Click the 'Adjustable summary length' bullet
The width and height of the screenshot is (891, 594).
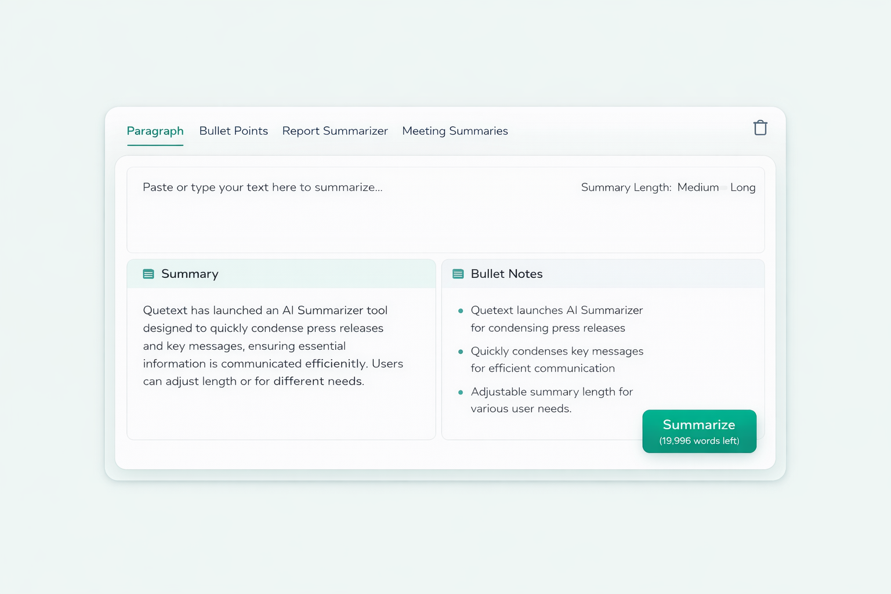pos(551,400)
